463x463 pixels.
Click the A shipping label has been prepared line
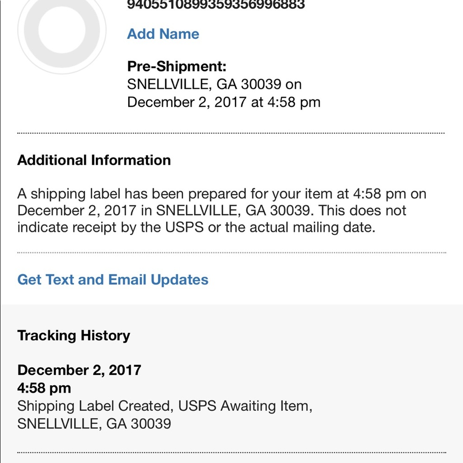click(x=221, y=194)
